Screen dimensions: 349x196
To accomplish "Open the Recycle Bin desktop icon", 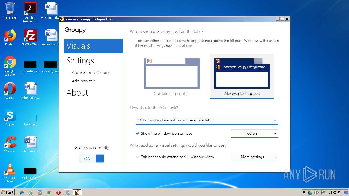I will click(x=10, y=11).
